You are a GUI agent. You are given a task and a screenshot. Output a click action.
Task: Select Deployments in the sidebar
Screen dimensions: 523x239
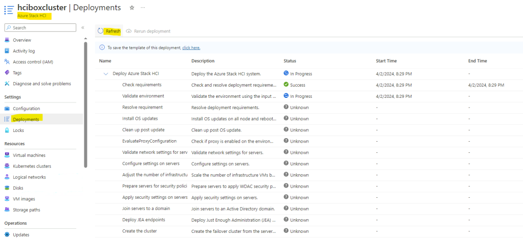26,119
